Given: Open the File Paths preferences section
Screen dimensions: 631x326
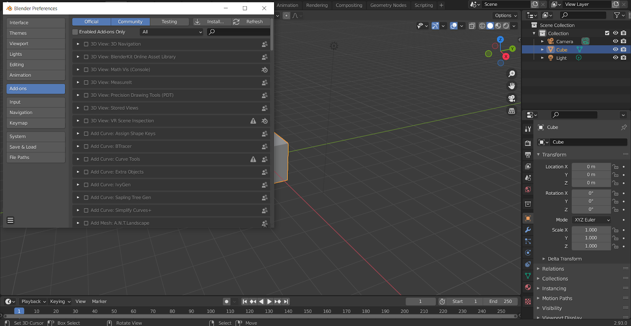Looking at the screenshot, I should click(x=36, y=157).
